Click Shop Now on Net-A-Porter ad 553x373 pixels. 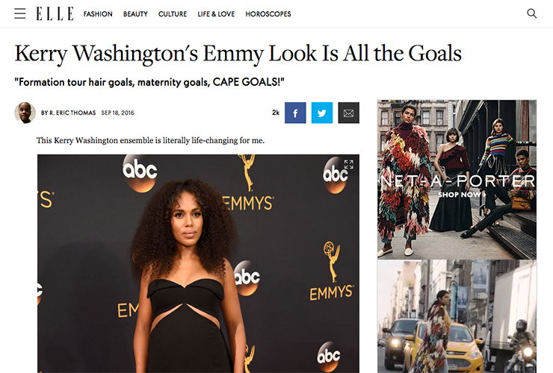tap(461, 195)
